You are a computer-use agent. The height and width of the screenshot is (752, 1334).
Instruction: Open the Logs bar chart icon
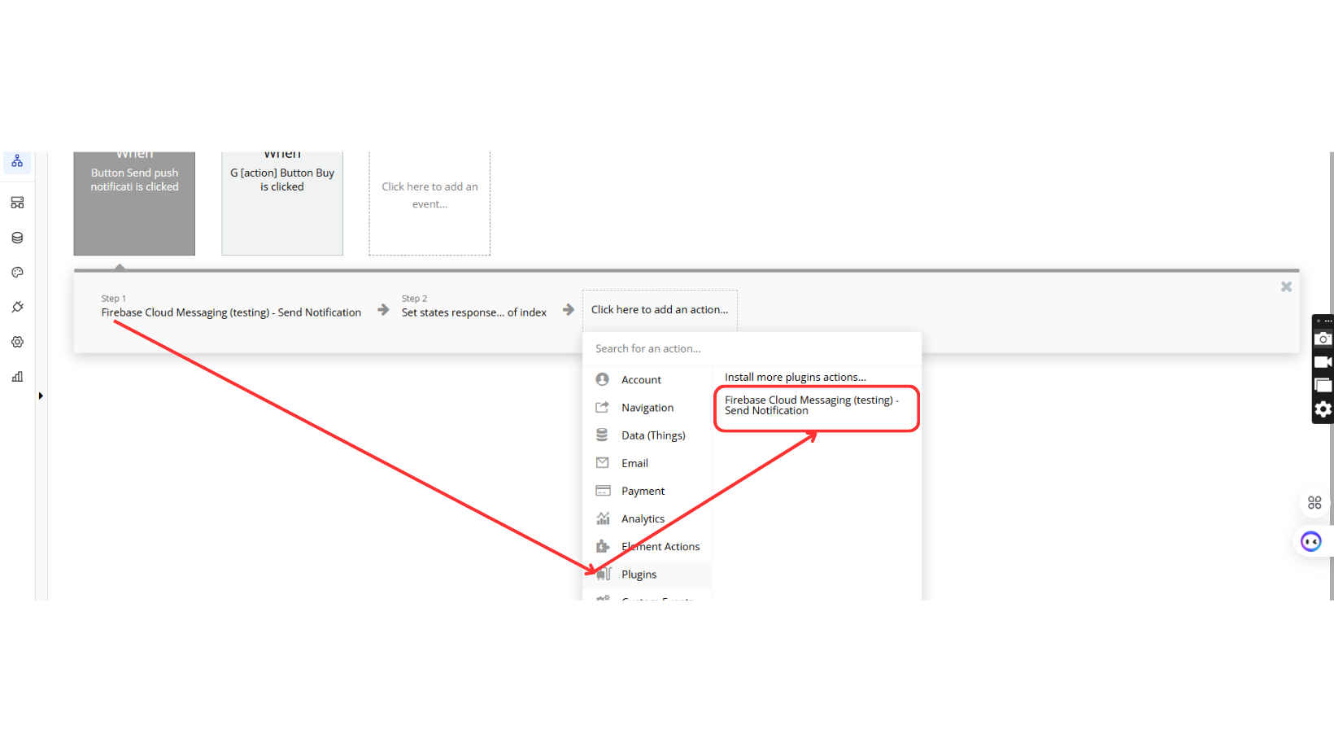coord(17,377)
